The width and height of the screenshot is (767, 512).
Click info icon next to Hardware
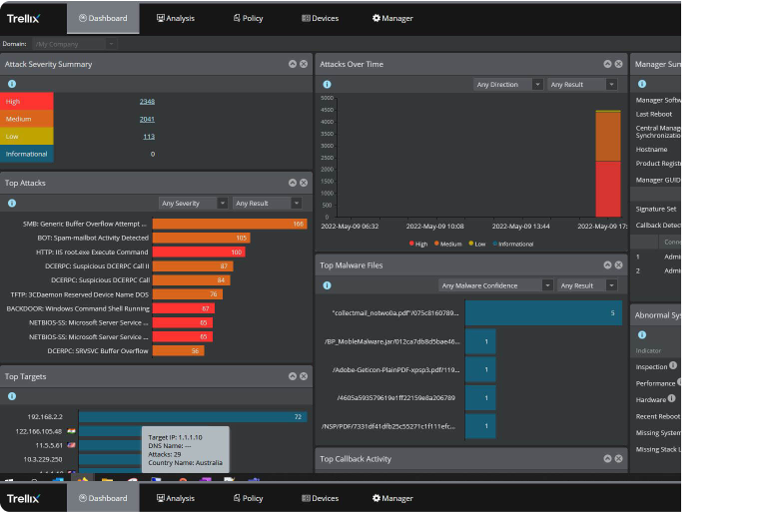(x=671, y=398)
